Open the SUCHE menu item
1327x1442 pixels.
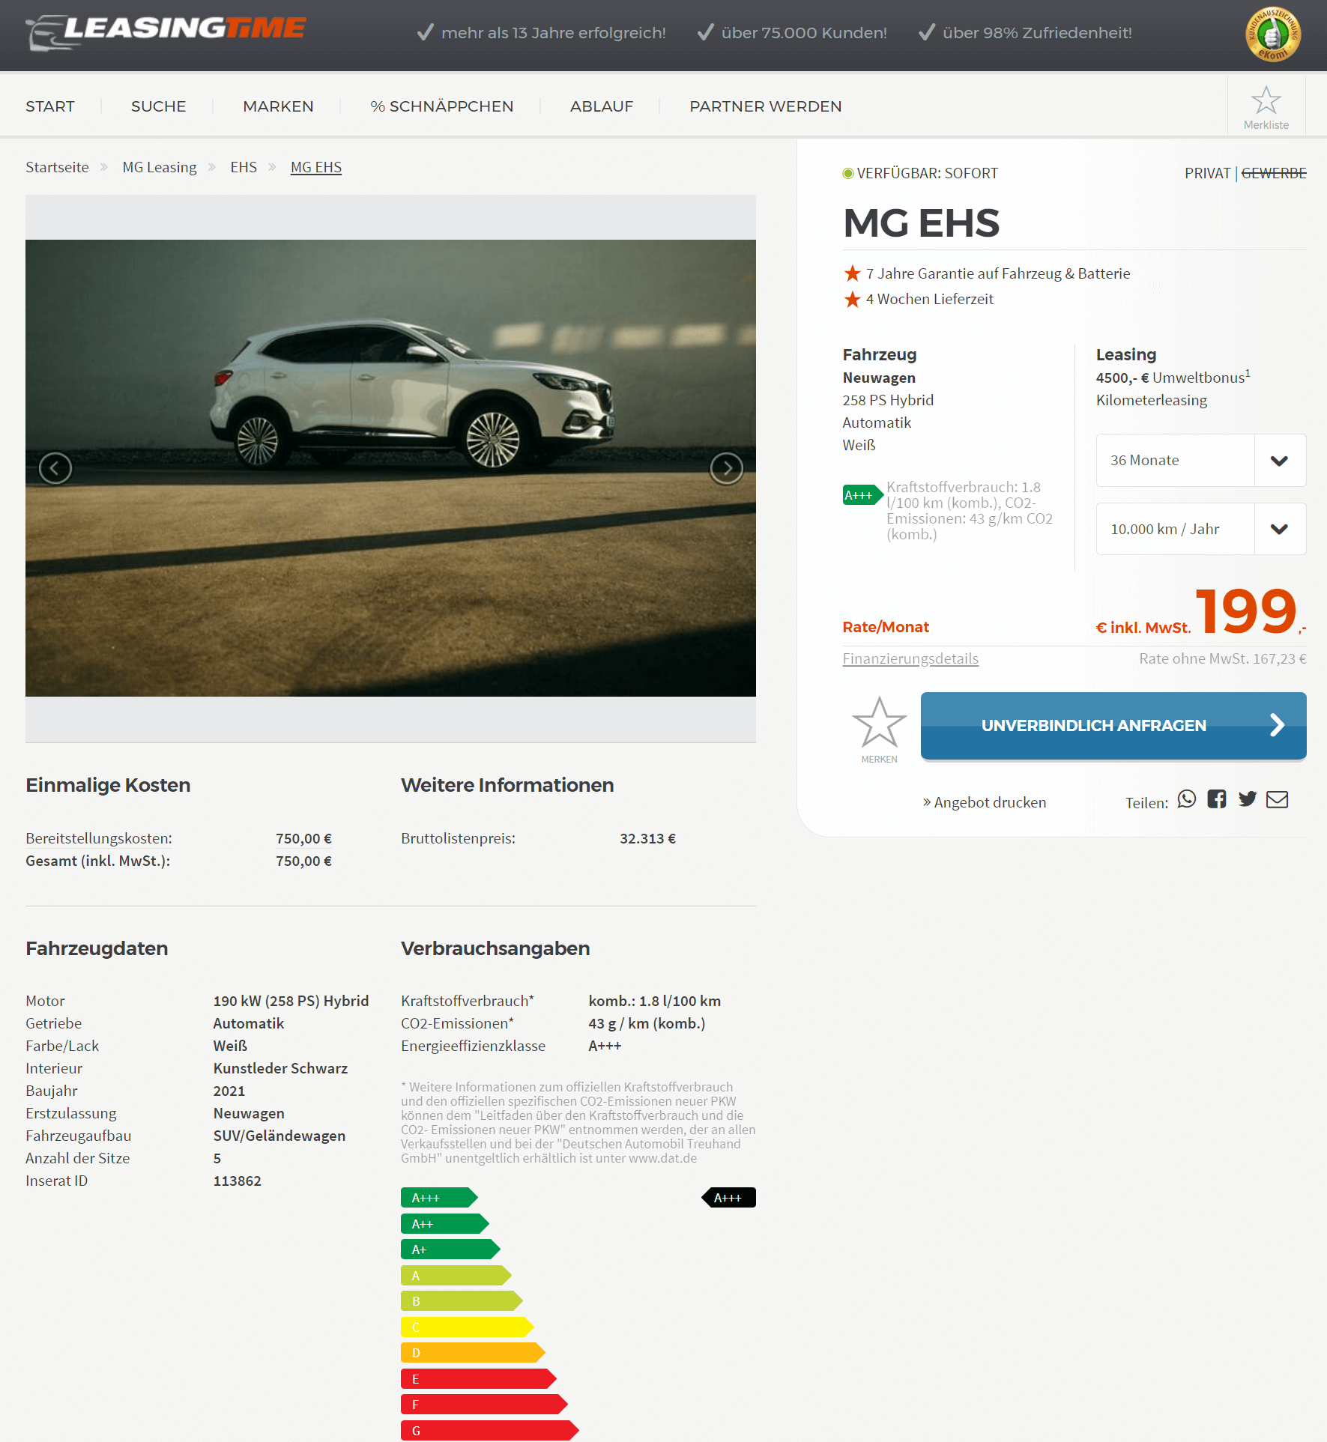point(158,106)
